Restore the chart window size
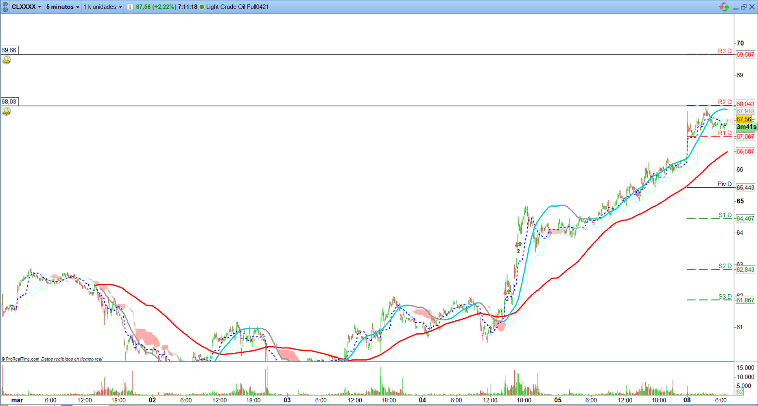Viewport: 758px width, 406px height. (744, 7)
